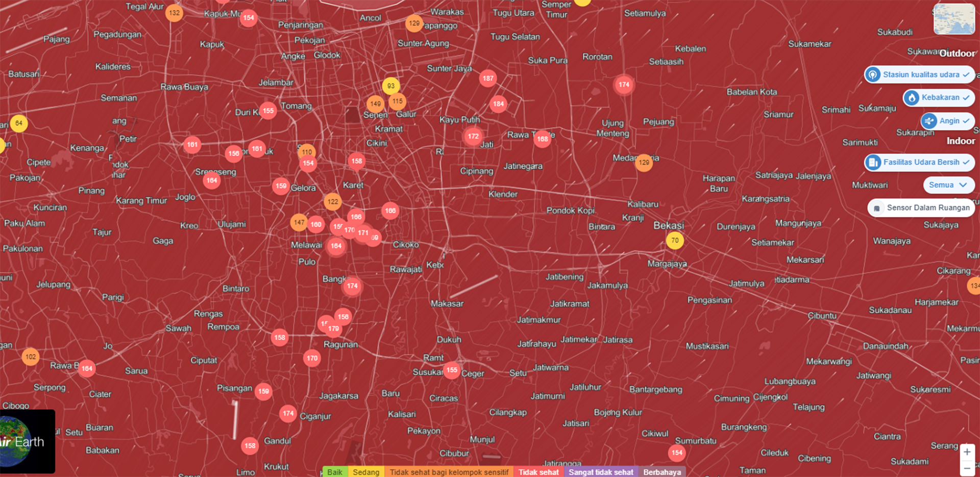The height and width of the screenshot is (477, 980).
Task: Open the world minimap thumbnail
Action: (954, 19)
